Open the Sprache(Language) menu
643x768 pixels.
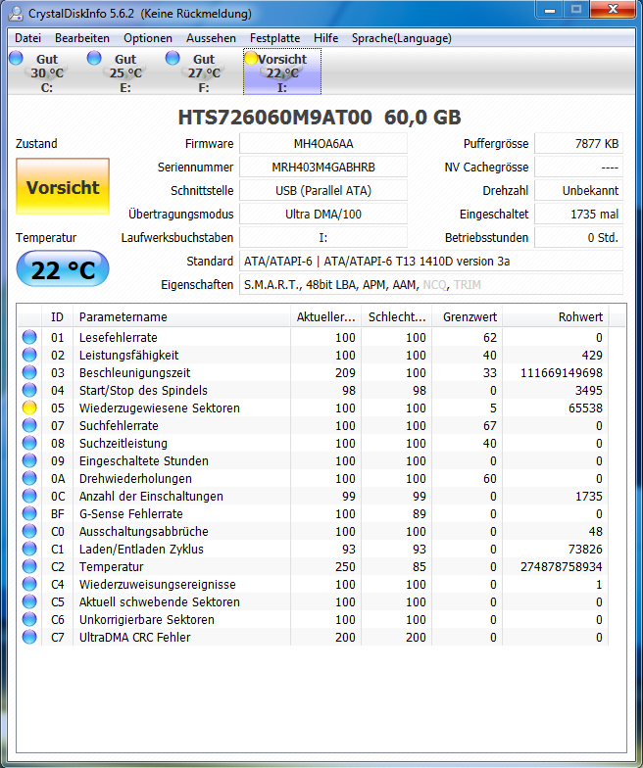coord(402,38)
